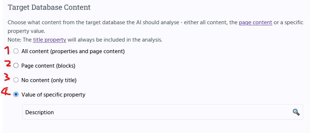The height and width of the screenshot is (133, 310).
Task: Click the No content (only title) label text
Action: tap(49, 80)
